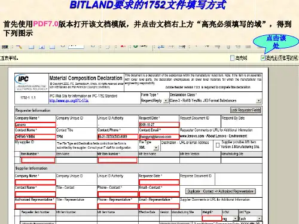
Task: Select the Respond By Date field
Action: coord(242,124)
